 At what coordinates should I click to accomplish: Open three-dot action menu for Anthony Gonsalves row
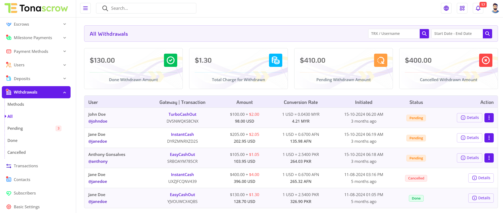click(x=489, y=158)
